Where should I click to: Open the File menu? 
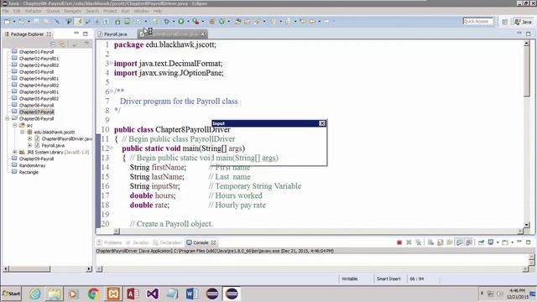[x=6, y=11]
